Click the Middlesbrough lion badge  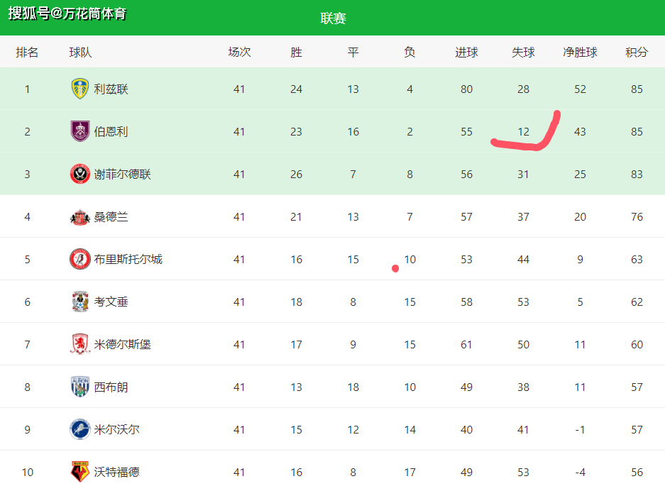tap(79, 344)
